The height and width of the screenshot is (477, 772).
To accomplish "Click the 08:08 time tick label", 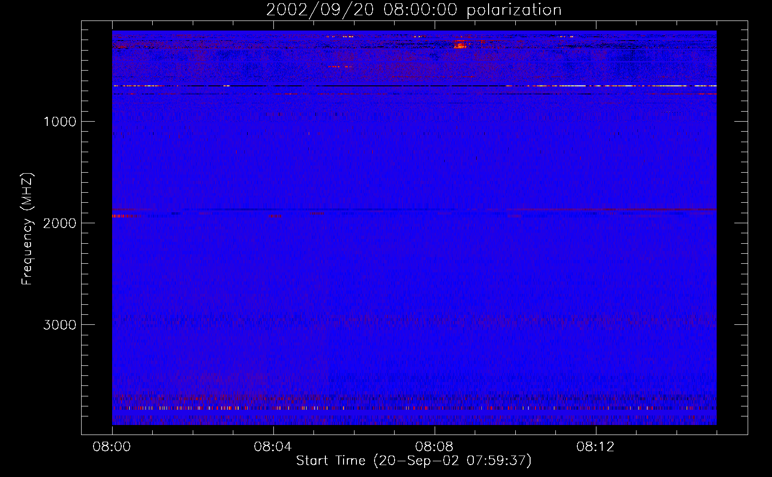I will tap(434, 447).
